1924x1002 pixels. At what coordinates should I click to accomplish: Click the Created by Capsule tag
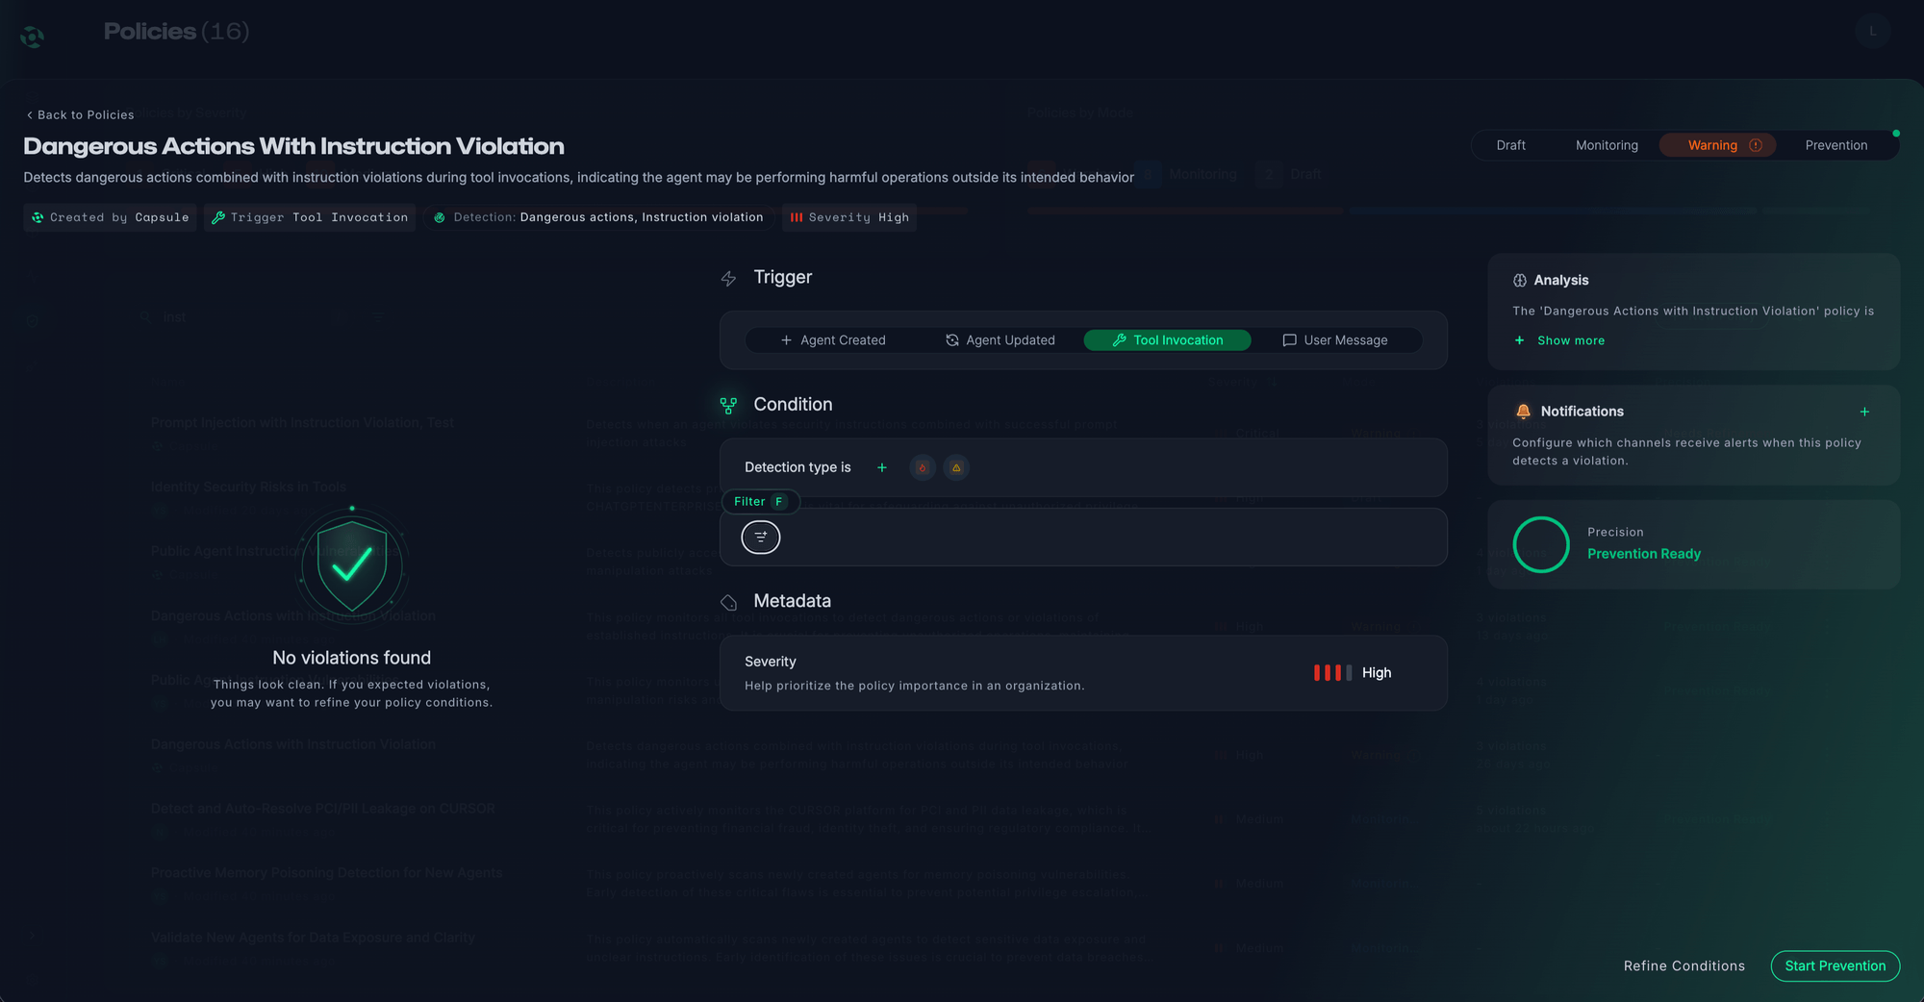pos(110,217)
